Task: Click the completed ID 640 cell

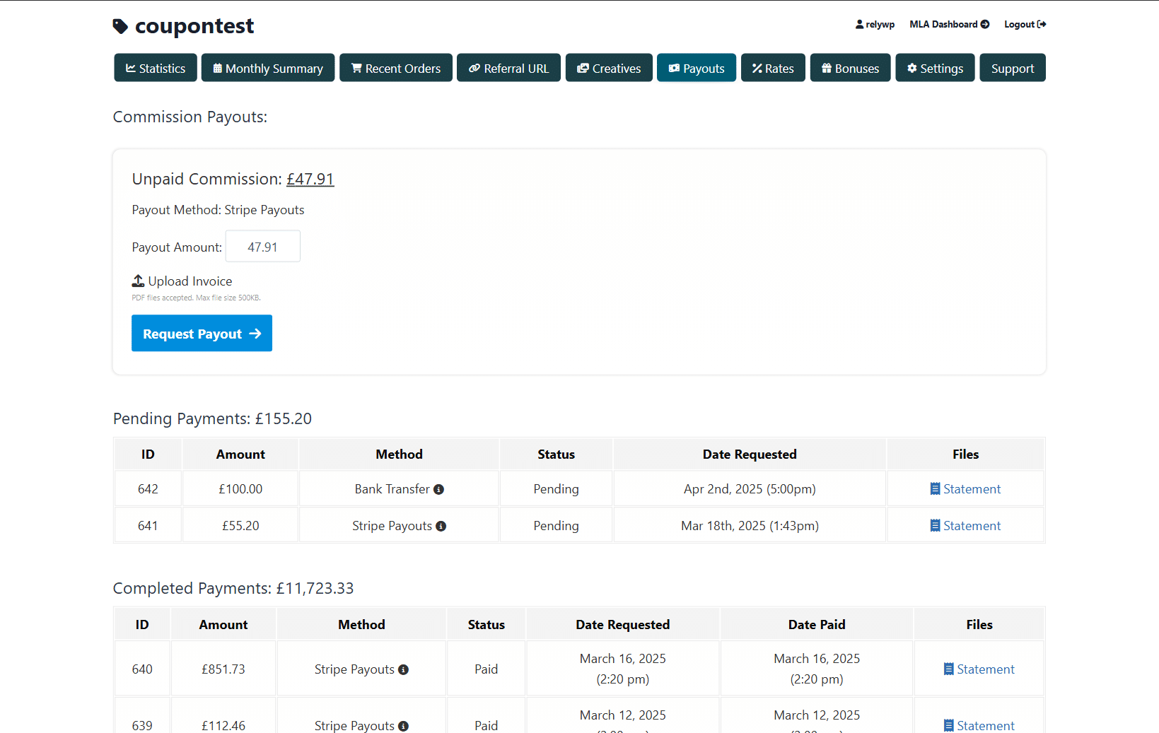Action: 142,669
